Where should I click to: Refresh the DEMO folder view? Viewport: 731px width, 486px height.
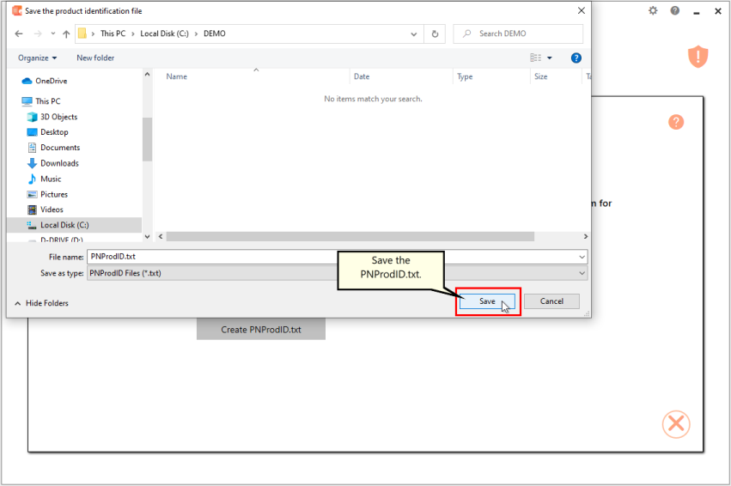[x=435, y=33]
